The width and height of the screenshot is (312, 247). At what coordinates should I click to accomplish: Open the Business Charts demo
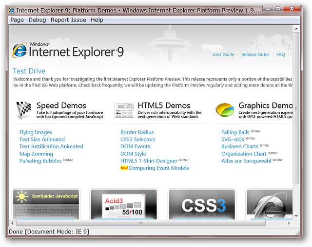pyautogui.click(x=240, y=146)
